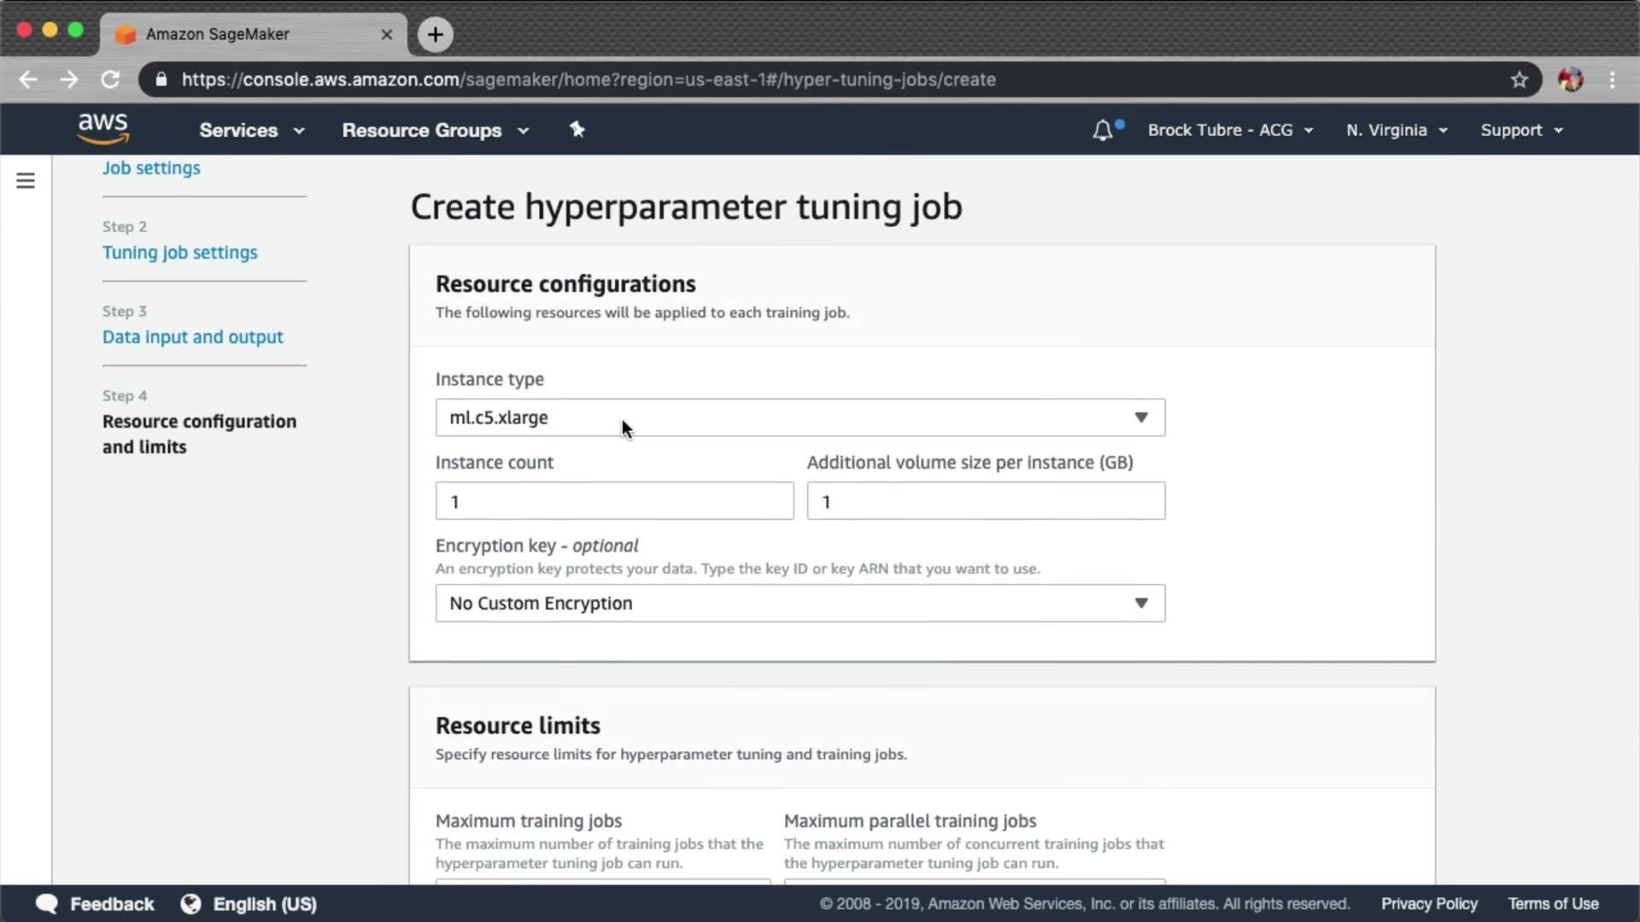Reload the page with refresh icon

click(x=110, y=79)
